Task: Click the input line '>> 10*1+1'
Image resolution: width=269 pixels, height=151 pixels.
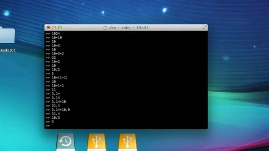Action: tap(55, 86)
